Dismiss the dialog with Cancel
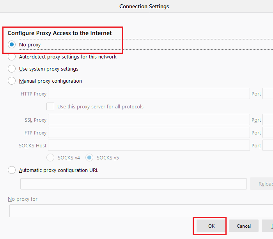 pos(244,226)
